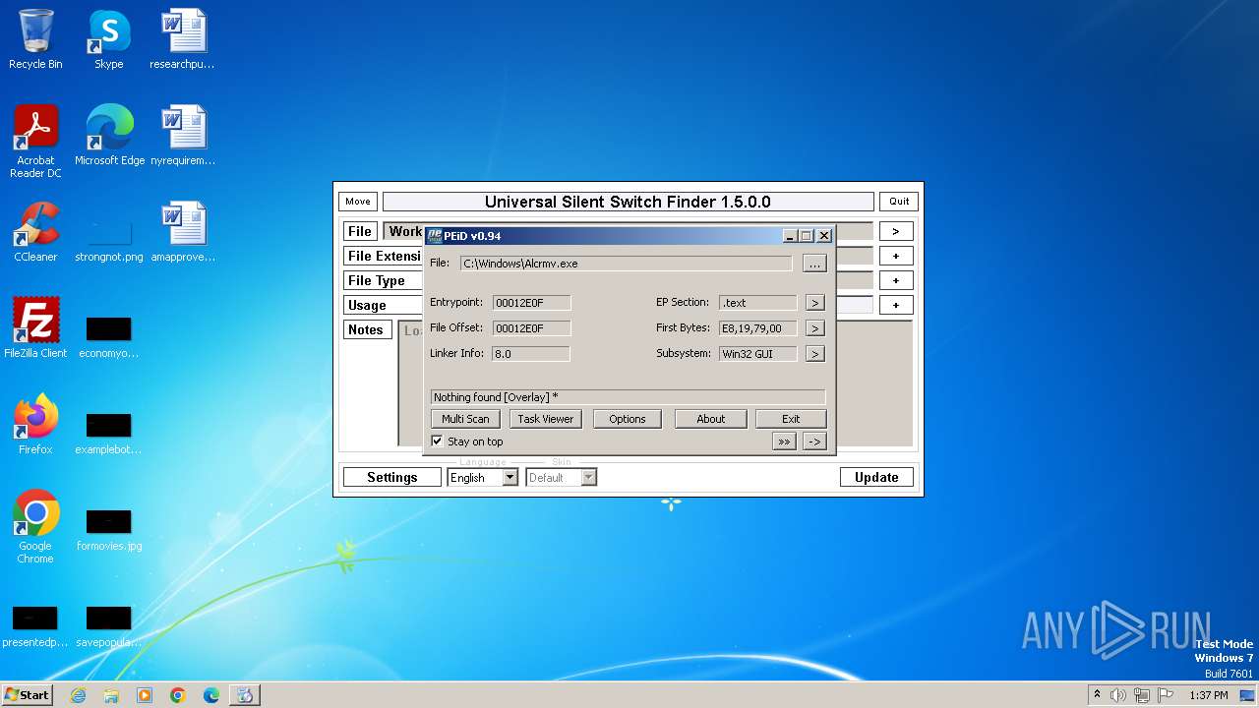
Task: Minimize the PEiD window
Action: pos(790,236)
